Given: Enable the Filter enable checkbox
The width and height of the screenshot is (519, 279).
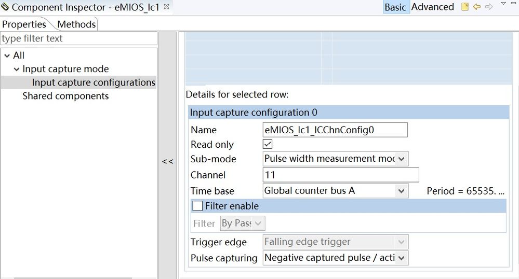Looking at the screenshot, I should coord(198,206).
